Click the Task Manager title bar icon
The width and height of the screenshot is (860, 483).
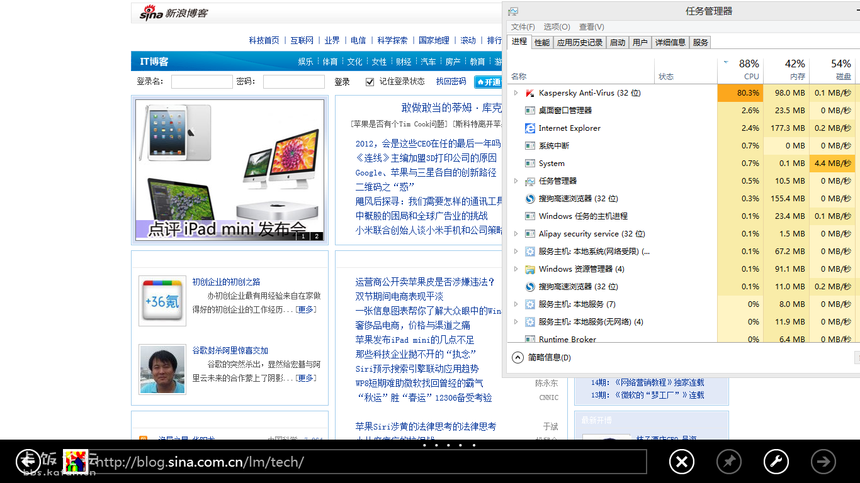[513, 11]
